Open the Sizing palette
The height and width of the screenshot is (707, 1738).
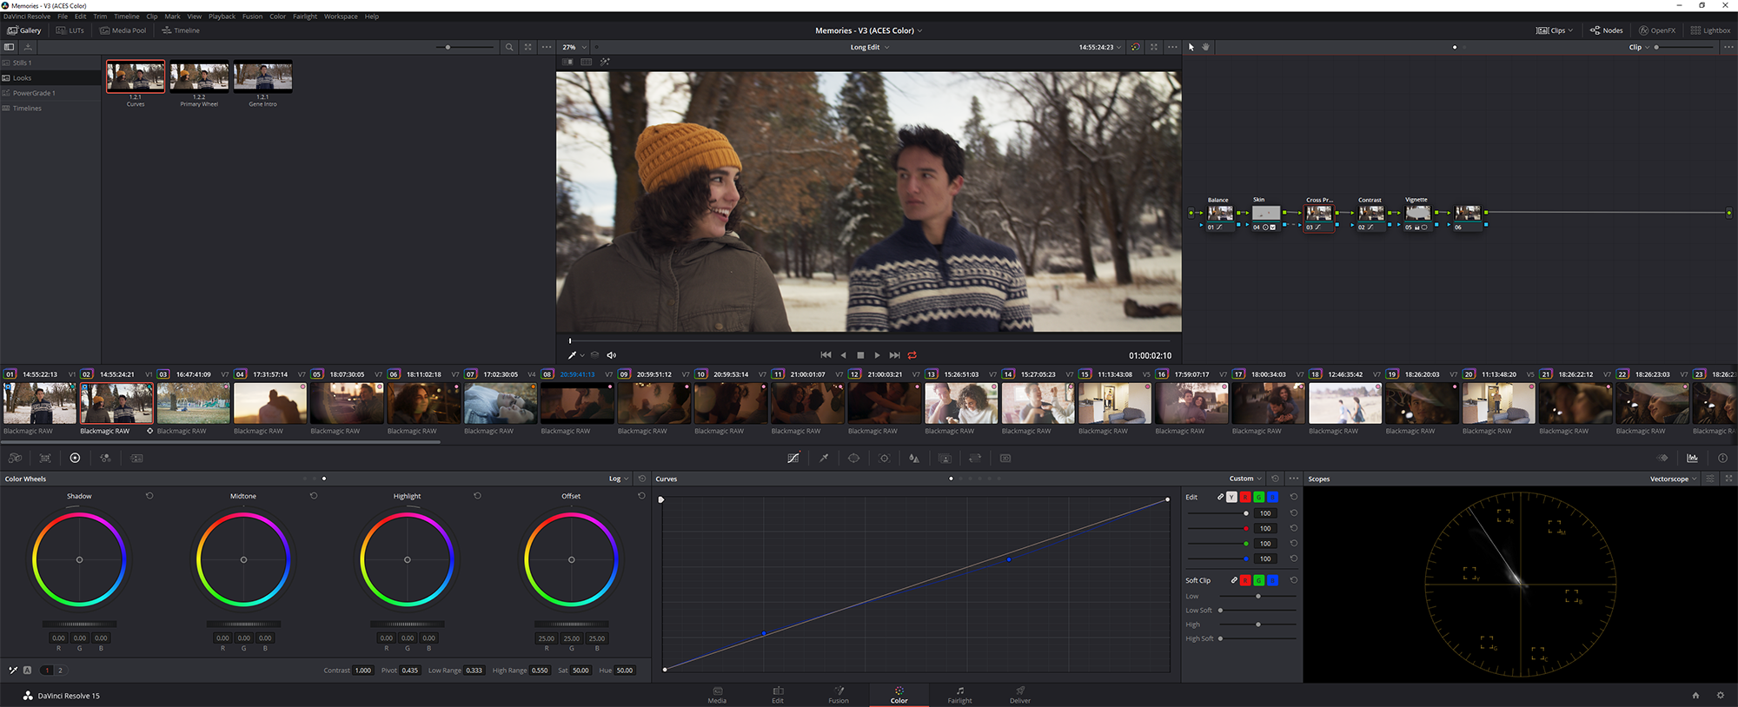pyautogui.click(x=975, y=458)
